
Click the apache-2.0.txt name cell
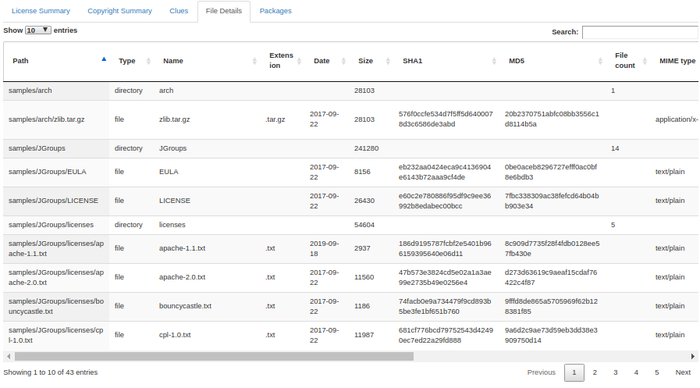(x=182, y=277)
